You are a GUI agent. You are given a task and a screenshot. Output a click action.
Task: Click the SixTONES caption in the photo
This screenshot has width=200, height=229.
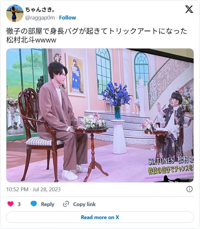point(161,161)
